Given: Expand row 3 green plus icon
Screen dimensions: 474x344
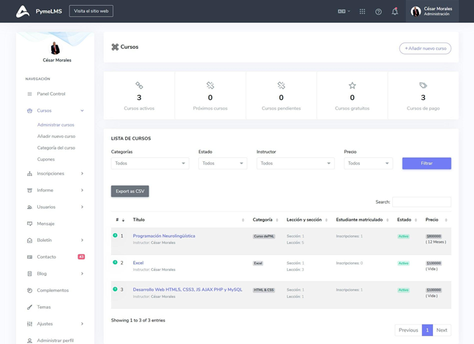Looking at the screenshot, I should click(x=115, y=289).
